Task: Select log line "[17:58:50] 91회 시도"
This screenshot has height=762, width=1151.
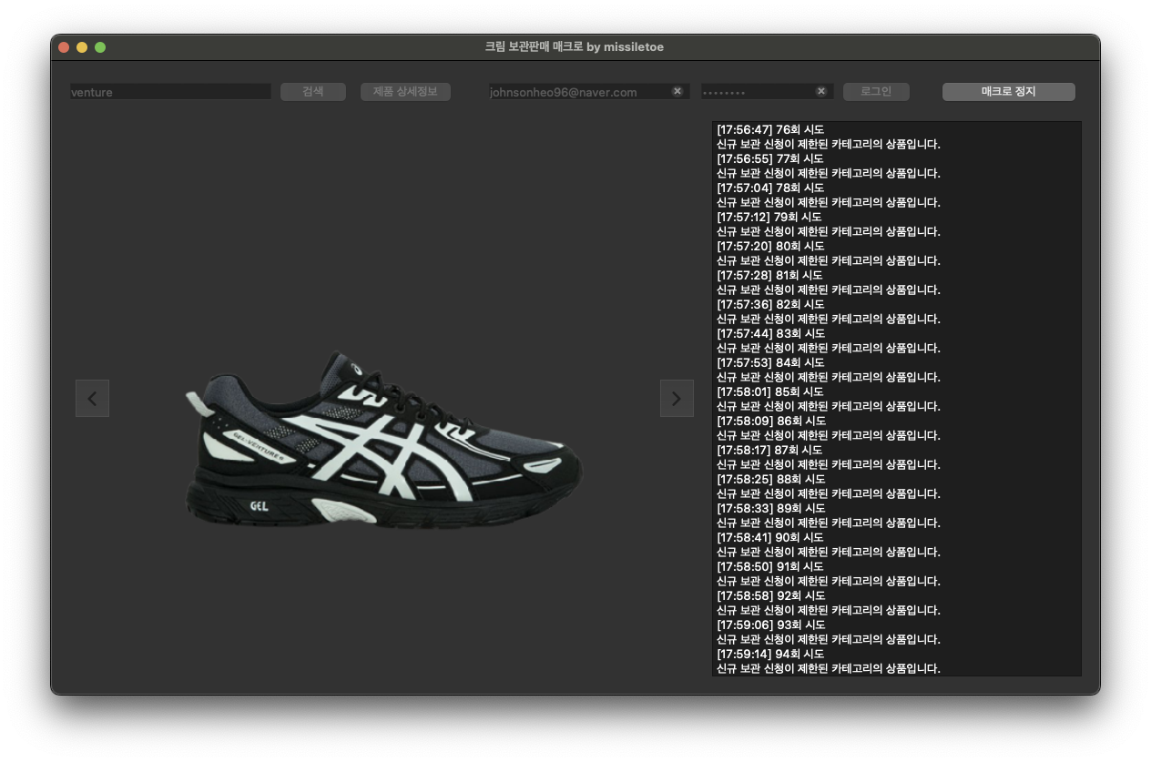Action: pyautogui.click(x=770, y=566)
